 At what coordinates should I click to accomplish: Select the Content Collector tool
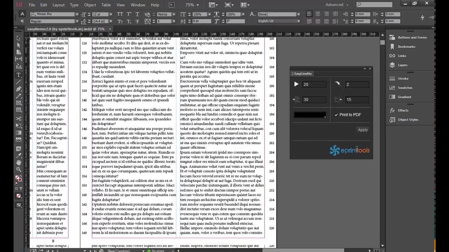19,66
